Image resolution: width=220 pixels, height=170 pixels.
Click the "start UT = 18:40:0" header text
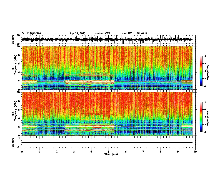[134, 33]
